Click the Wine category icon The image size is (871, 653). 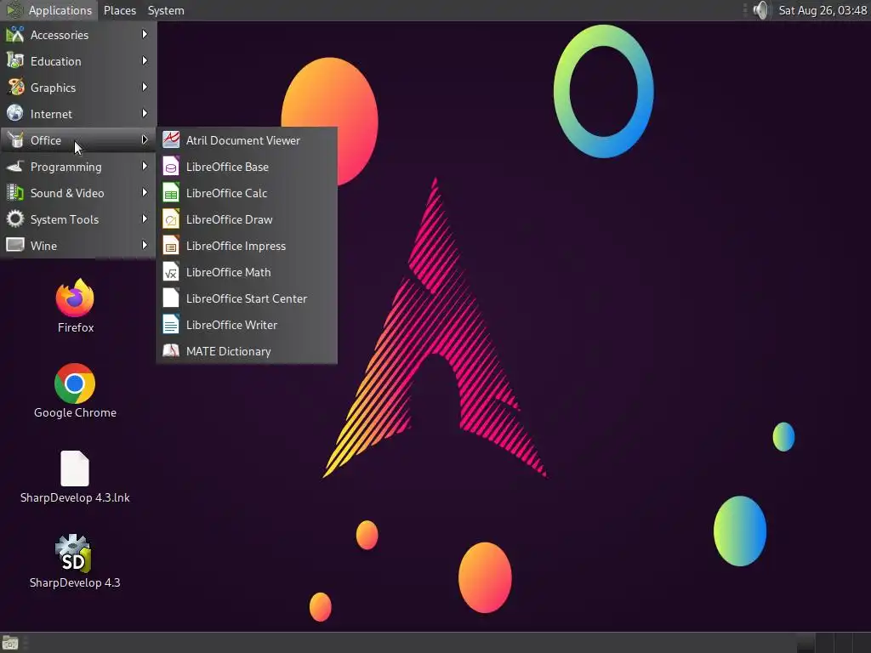[15, 245]
